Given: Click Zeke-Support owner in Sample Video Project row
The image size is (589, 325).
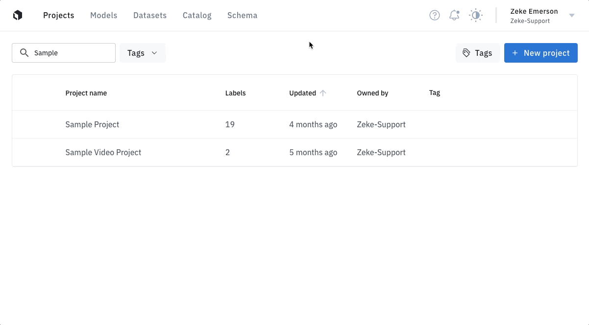Looking at the screenshot, I should click(x=381, y=152).
